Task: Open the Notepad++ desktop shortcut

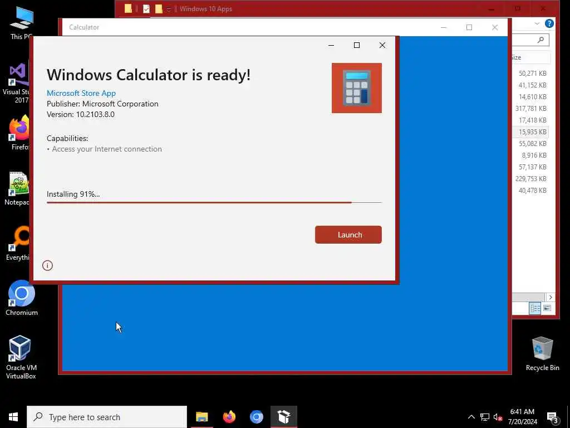Action: point(17,188)
